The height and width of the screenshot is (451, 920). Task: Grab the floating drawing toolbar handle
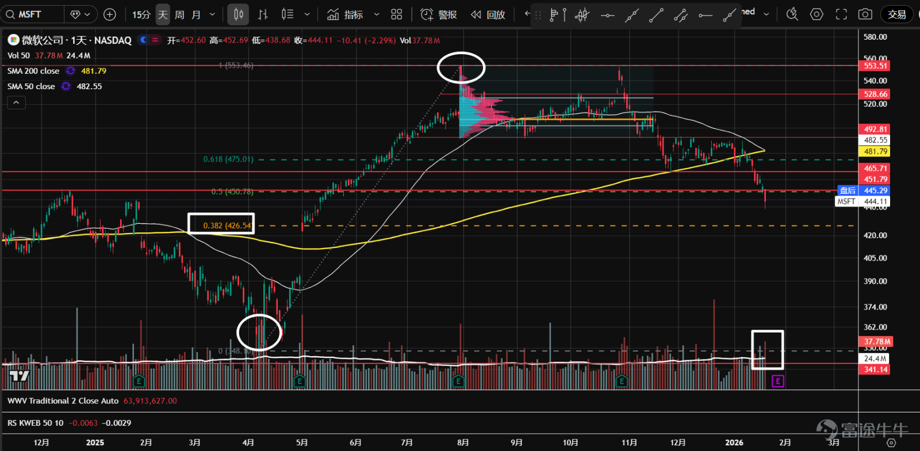pos(538,16)
